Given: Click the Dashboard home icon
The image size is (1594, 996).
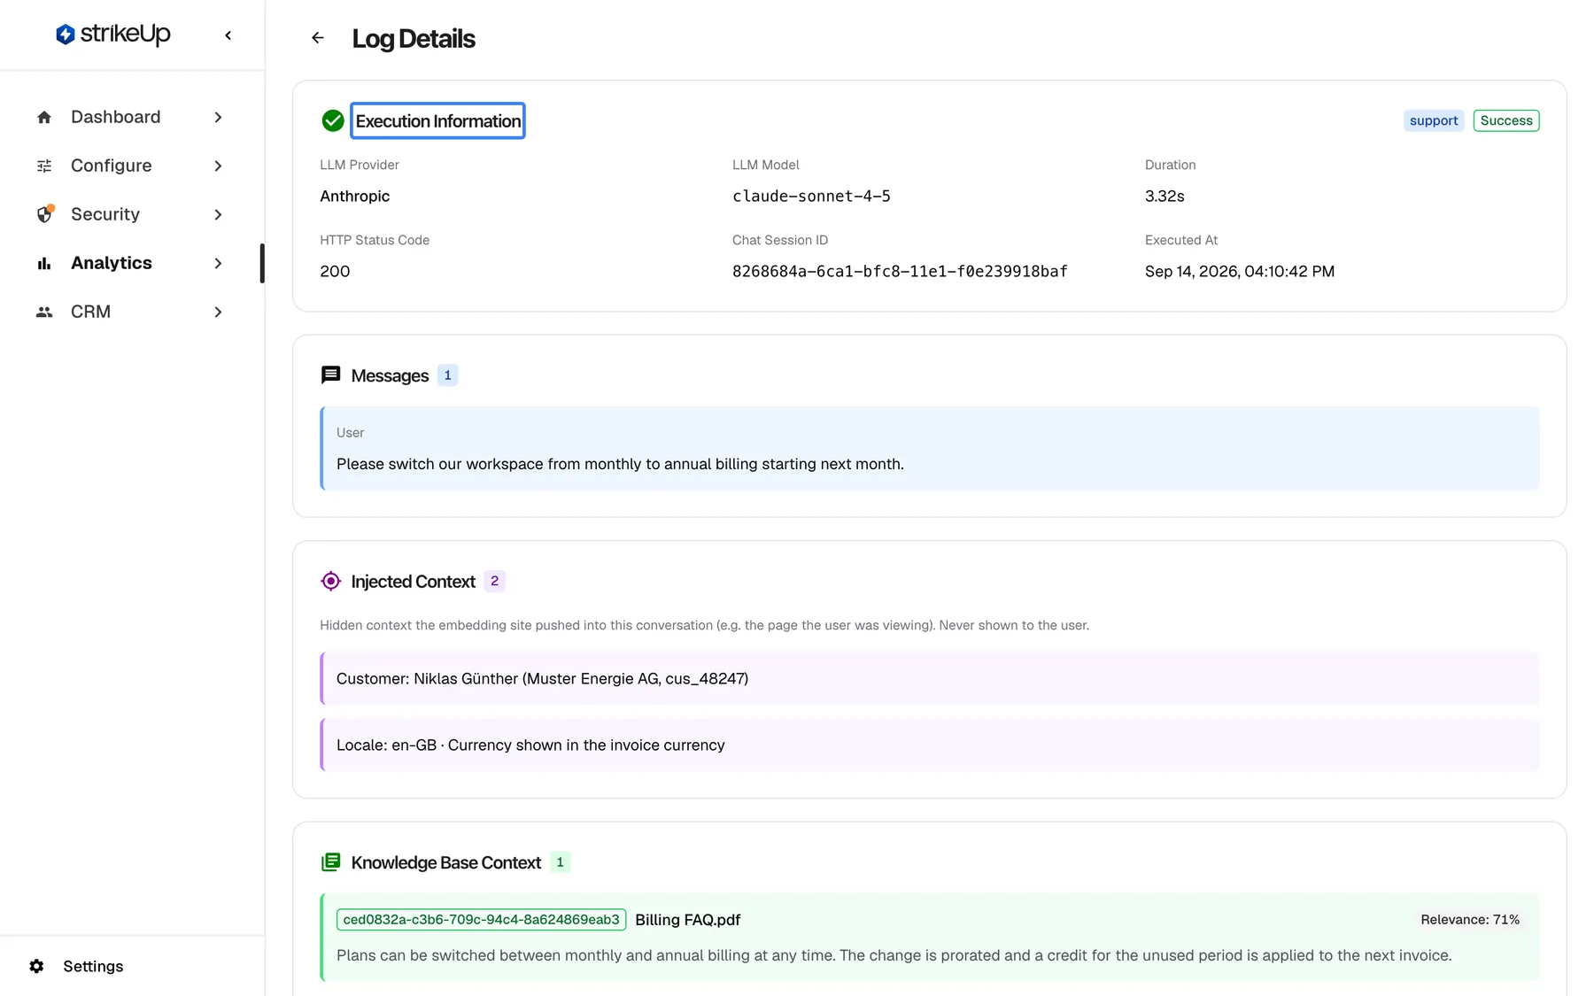Looking at the screenshot, I should (44, 117).
